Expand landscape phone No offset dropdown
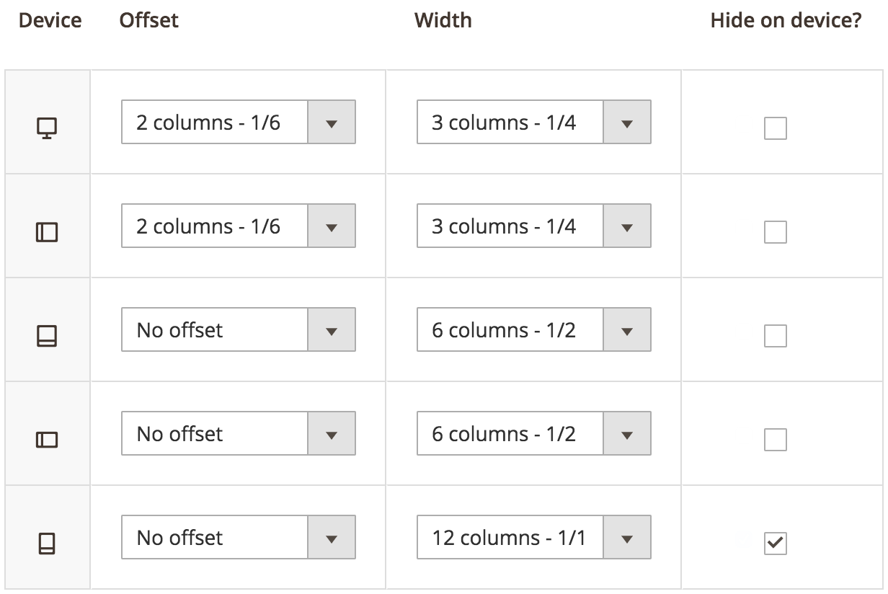Viewport: 888px width, 594px height. (239, 433)
